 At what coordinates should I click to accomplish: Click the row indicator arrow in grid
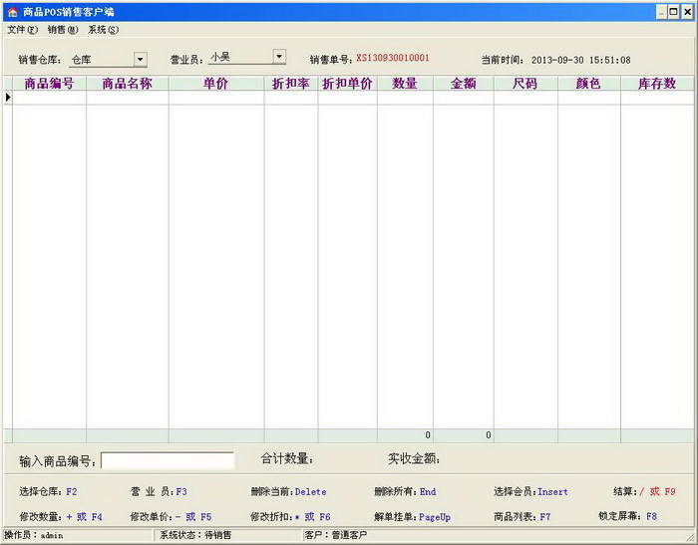click(8, 98)
